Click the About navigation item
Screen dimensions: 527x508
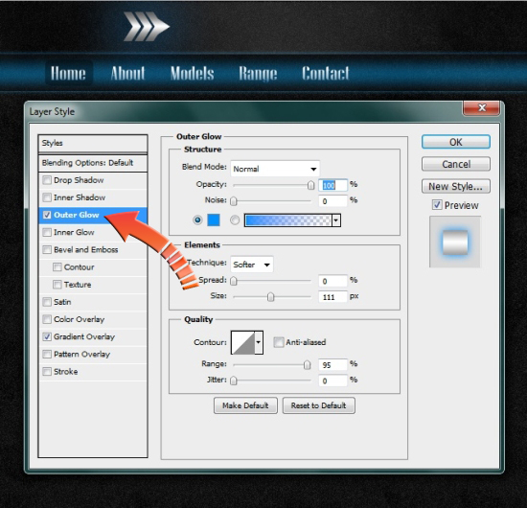[x=127, y=73]
